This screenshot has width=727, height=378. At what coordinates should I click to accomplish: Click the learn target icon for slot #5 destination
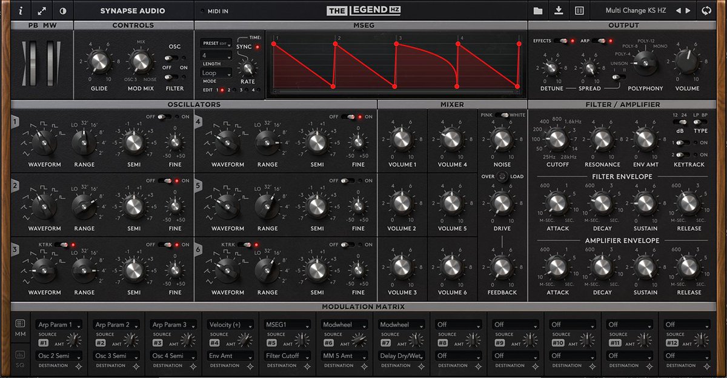[307, 366]
